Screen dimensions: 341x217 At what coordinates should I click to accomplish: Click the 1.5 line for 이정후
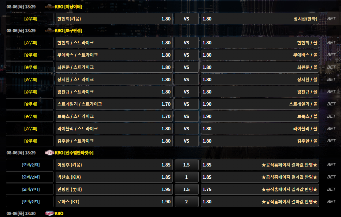pos(186,165)
